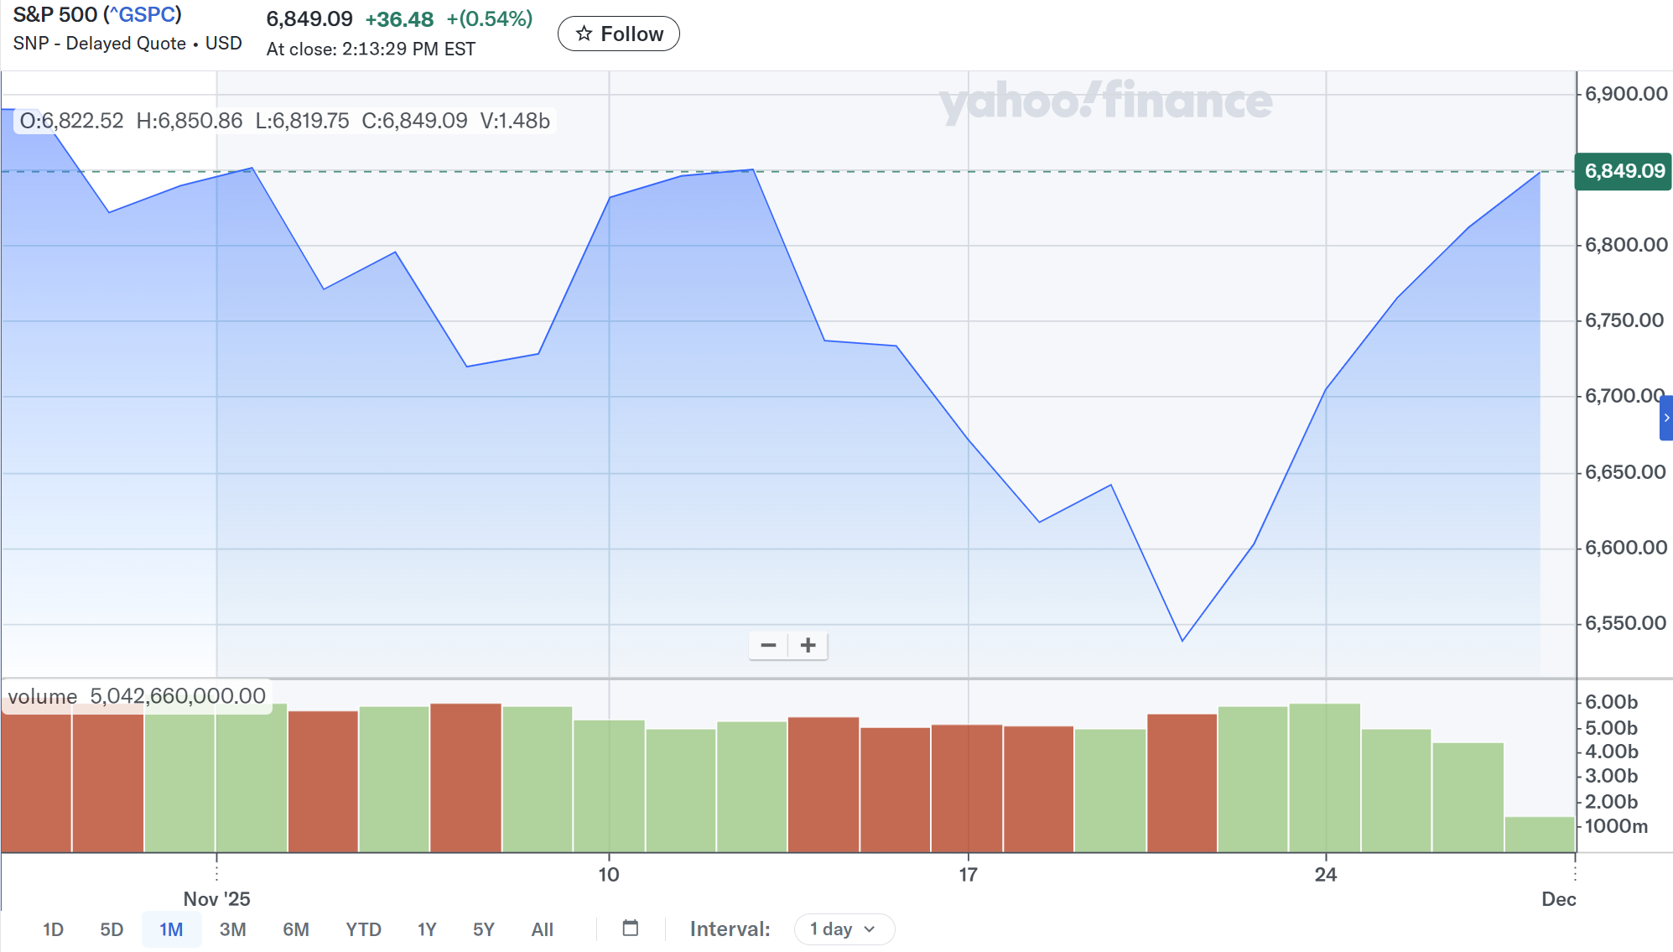
Task: Switch to the 5D range
Action: (x=112, y=929)
